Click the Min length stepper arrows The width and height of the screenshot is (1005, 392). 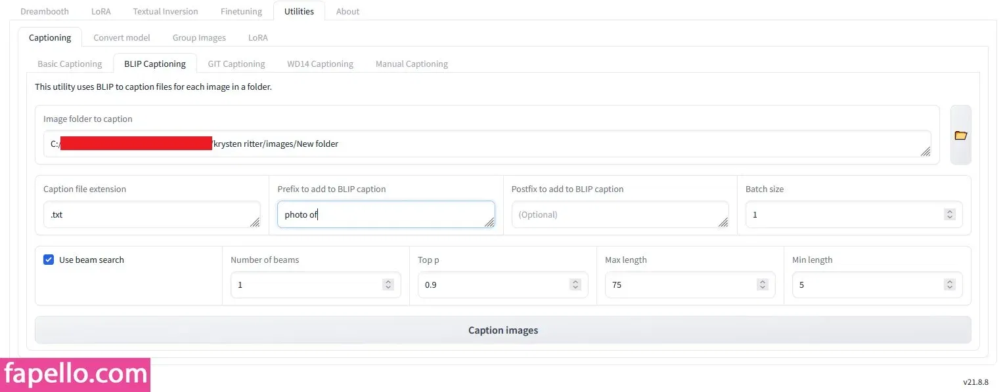click(949, 284)
